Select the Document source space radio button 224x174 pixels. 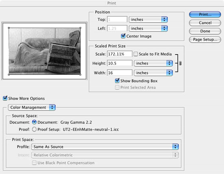[34, 122]
